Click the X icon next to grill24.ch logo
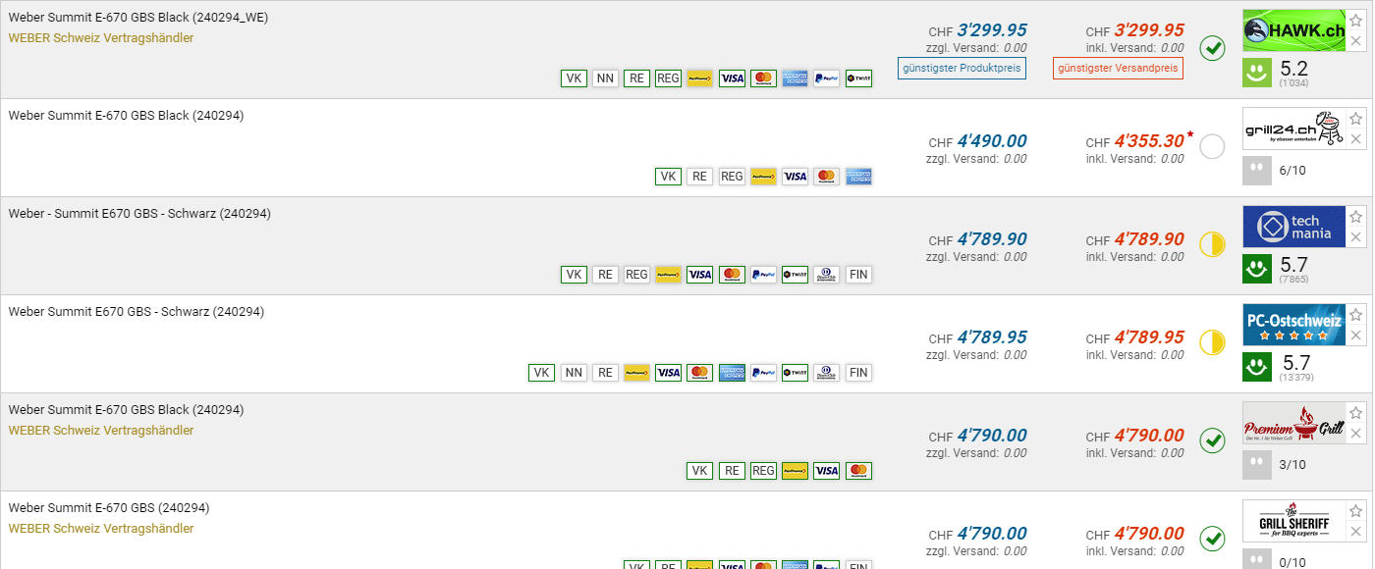Screen dimensions: 1375x569 click(1356, 139)
